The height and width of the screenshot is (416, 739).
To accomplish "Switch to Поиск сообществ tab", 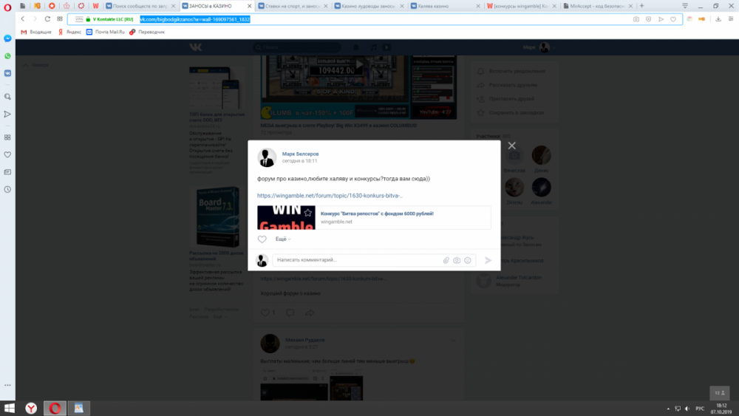I will coord(140,6).
